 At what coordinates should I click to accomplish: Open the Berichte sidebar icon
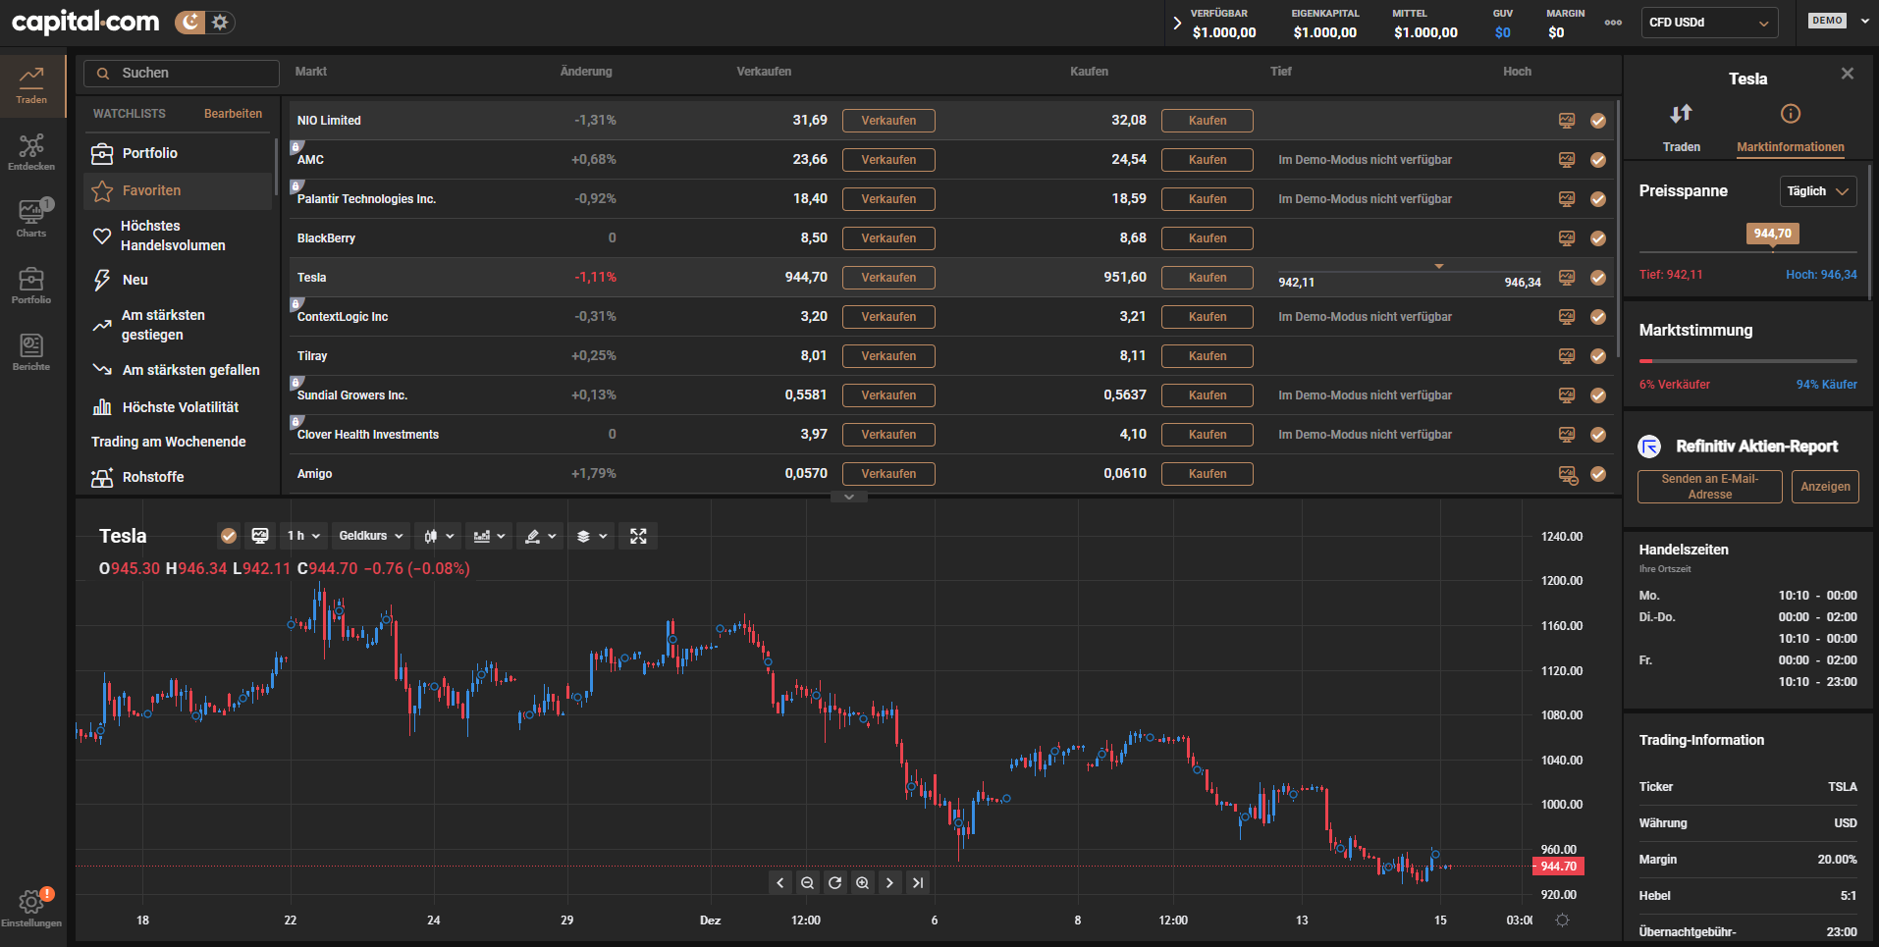coord(31,351)
